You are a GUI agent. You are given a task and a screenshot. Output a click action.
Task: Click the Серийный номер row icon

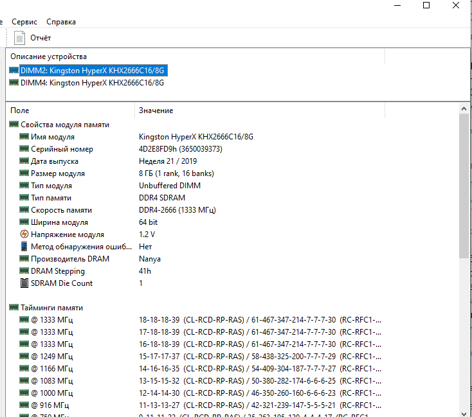(24, 148)
